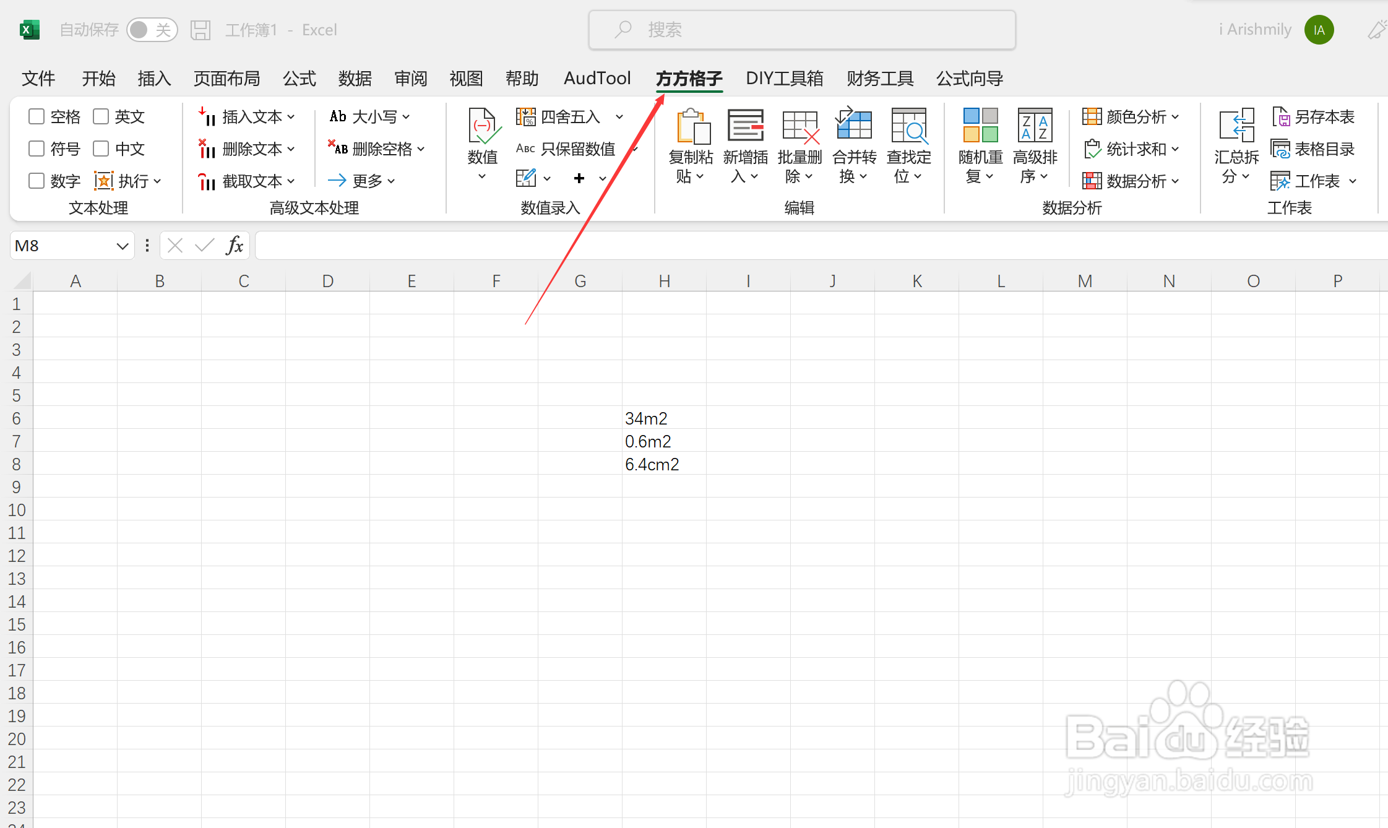Click the cancel X formula bar button
Screen dimensions: 1388x828
(175, 246)
